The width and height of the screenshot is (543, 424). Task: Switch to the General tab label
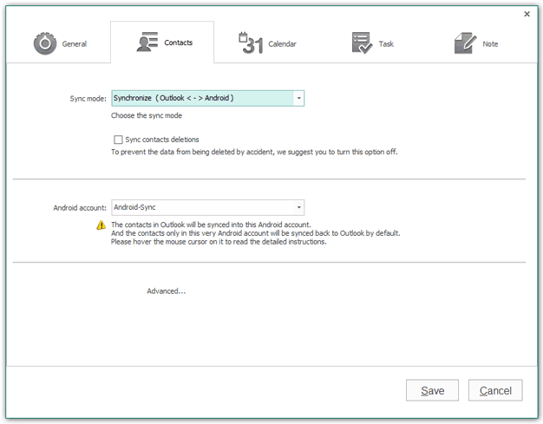[x=75, y=44]
